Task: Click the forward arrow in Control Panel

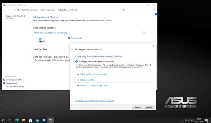Action: point(9,10)
